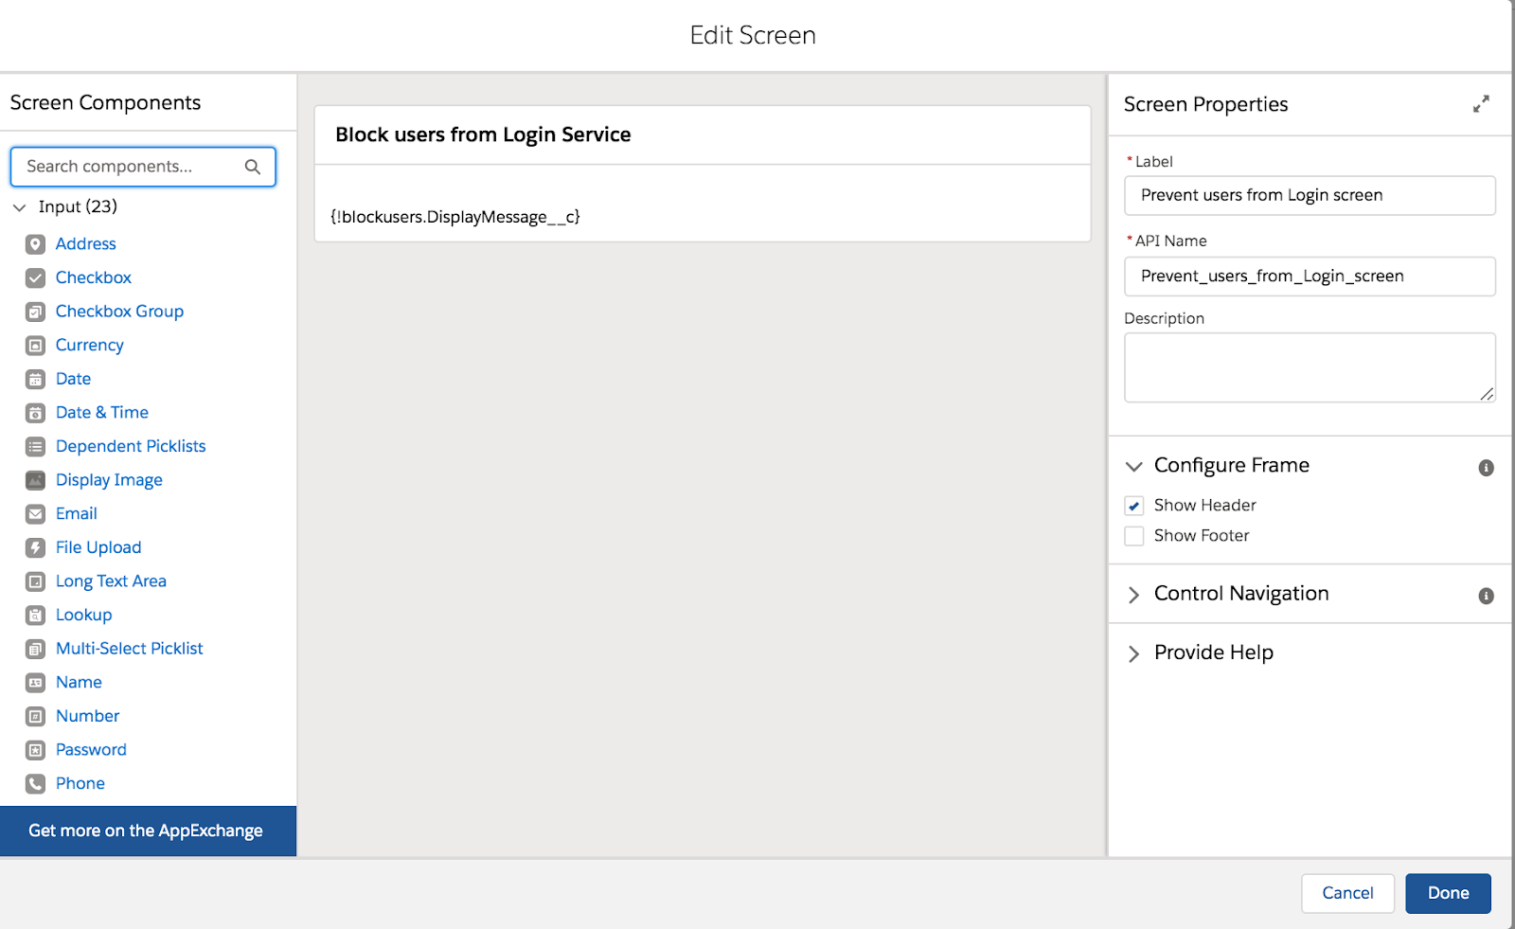Choose the Date & Time component link
Screen dimensions: 1515x929
[x=102, y=412]
